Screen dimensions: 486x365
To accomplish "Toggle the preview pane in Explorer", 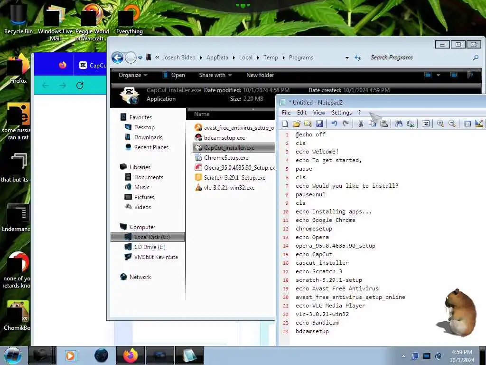I will 454,75.
